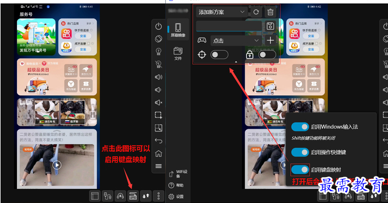388x203 pixels.
Task: Disable 启用Windows输入法 switch
Action: [300, 127]
